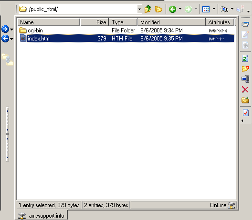The width and height of the screenshot is (252, 220).
Task: Open dropdown next to green back arrow
Action: pyautogui.click(x=180, y=9)
